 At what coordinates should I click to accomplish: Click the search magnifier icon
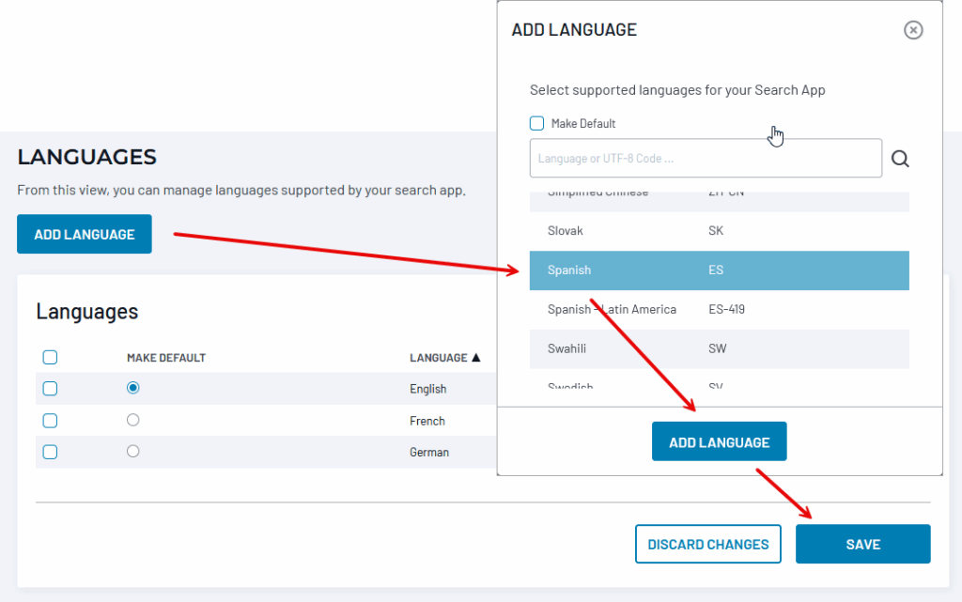900,159
